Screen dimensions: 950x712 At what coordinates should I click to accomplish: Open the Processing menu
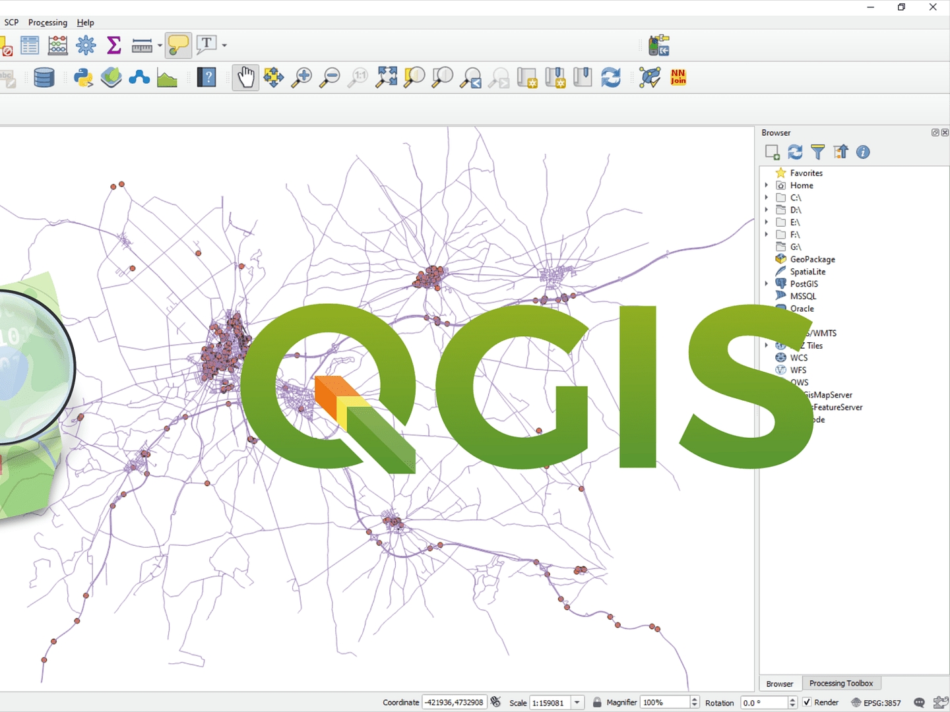47,22
